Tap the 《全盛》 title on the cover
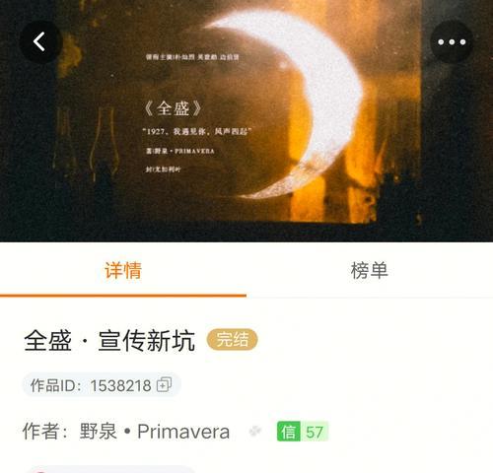493x473 pixels. tap(174, 108)
